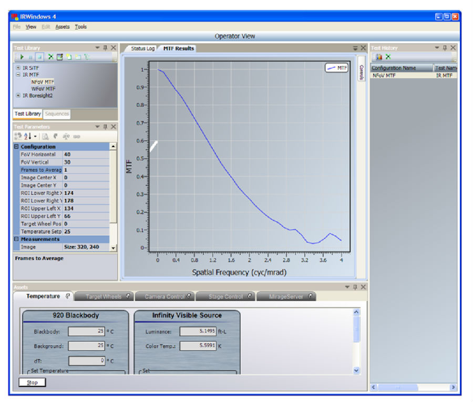Screen dimensions: 473x402
Task: Switch to the MirageServer tab
Action: click(x=286, y=296)
